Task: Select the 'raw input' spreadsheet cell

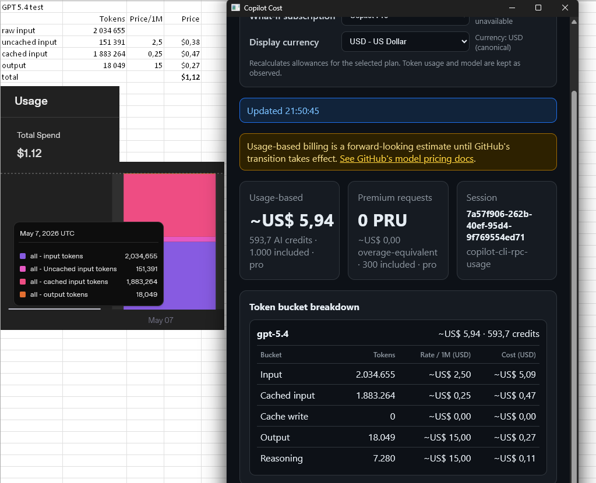Action: (x=31, y=30)
